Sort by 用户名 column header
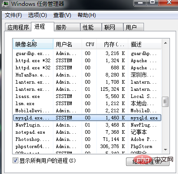Image resolution: width=178 pixels, height=174 pixels. (67, 44)
